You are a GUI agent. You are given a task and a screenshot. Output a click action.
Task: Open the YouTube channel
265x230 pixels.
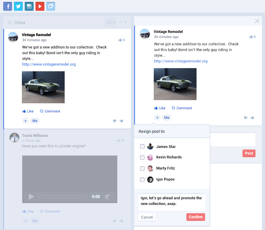pos(40,6)
